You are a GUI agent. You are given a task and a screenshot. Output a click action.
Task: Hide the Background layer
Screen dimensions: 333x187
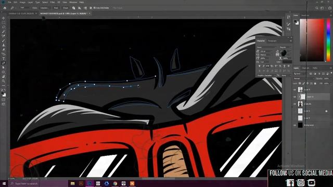[x=294, y=125]
